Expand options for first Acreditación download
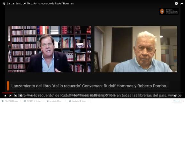 66,101
